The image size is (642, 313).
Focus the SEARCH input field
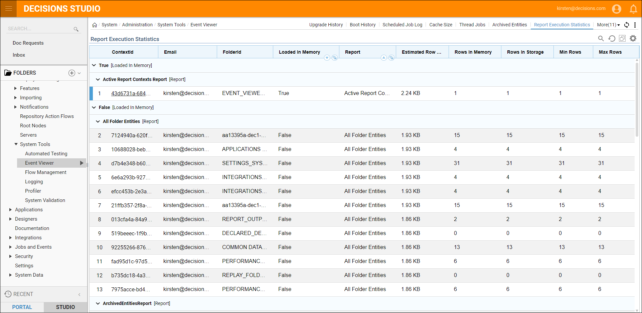point(40,29)
